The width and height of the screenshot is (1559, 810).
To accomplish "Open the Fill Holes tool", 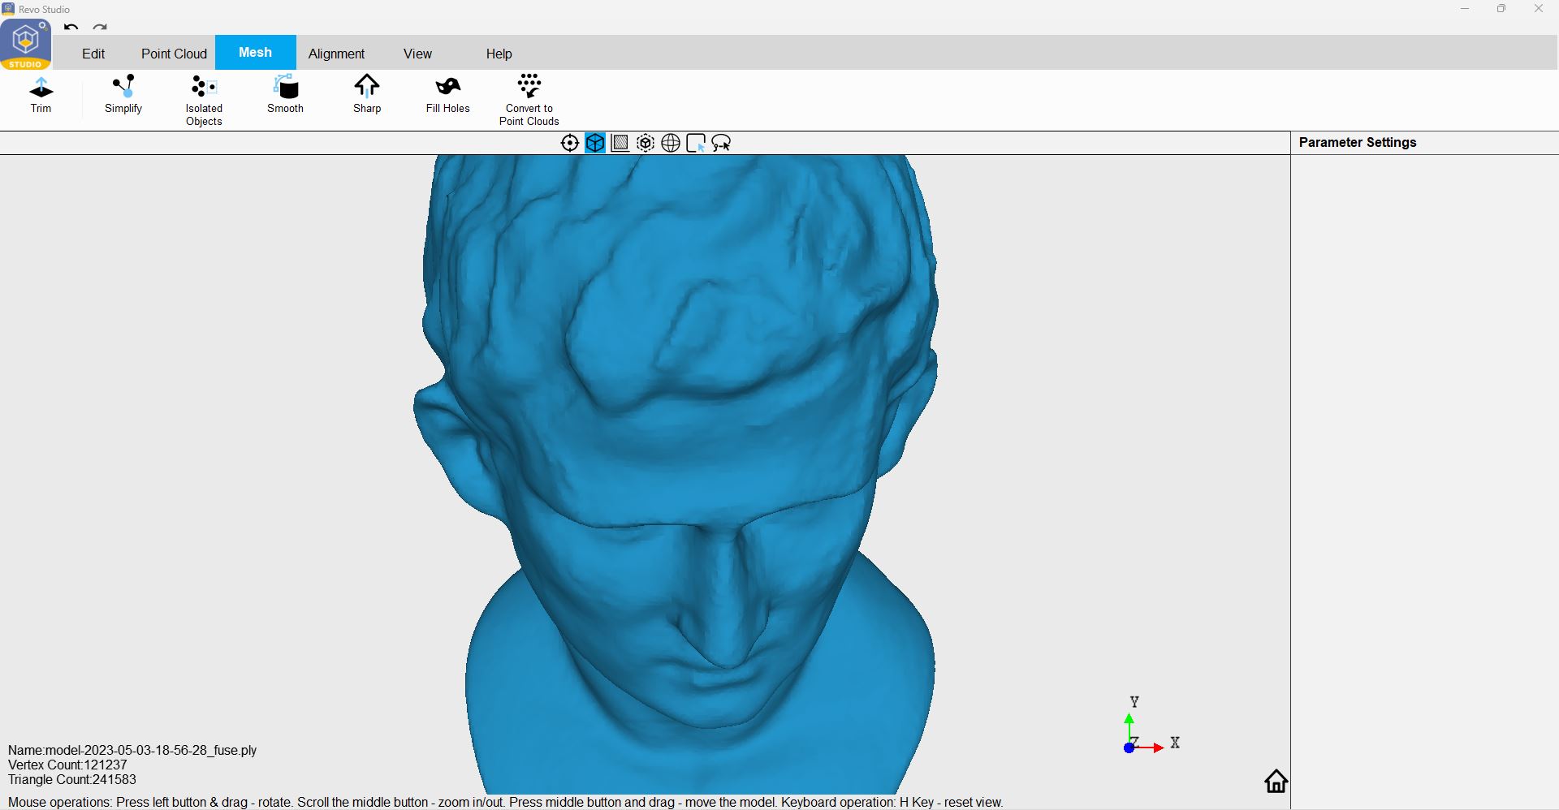I will [x=448, y=95].
